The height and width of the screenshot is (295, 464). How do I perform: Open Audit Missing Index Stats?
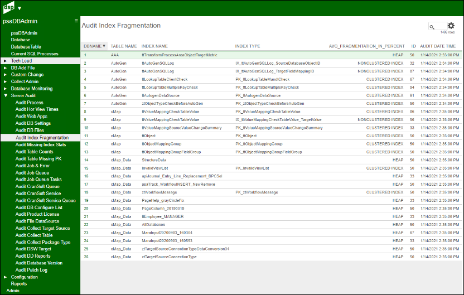pyautogui.click(x=41, y=144)
